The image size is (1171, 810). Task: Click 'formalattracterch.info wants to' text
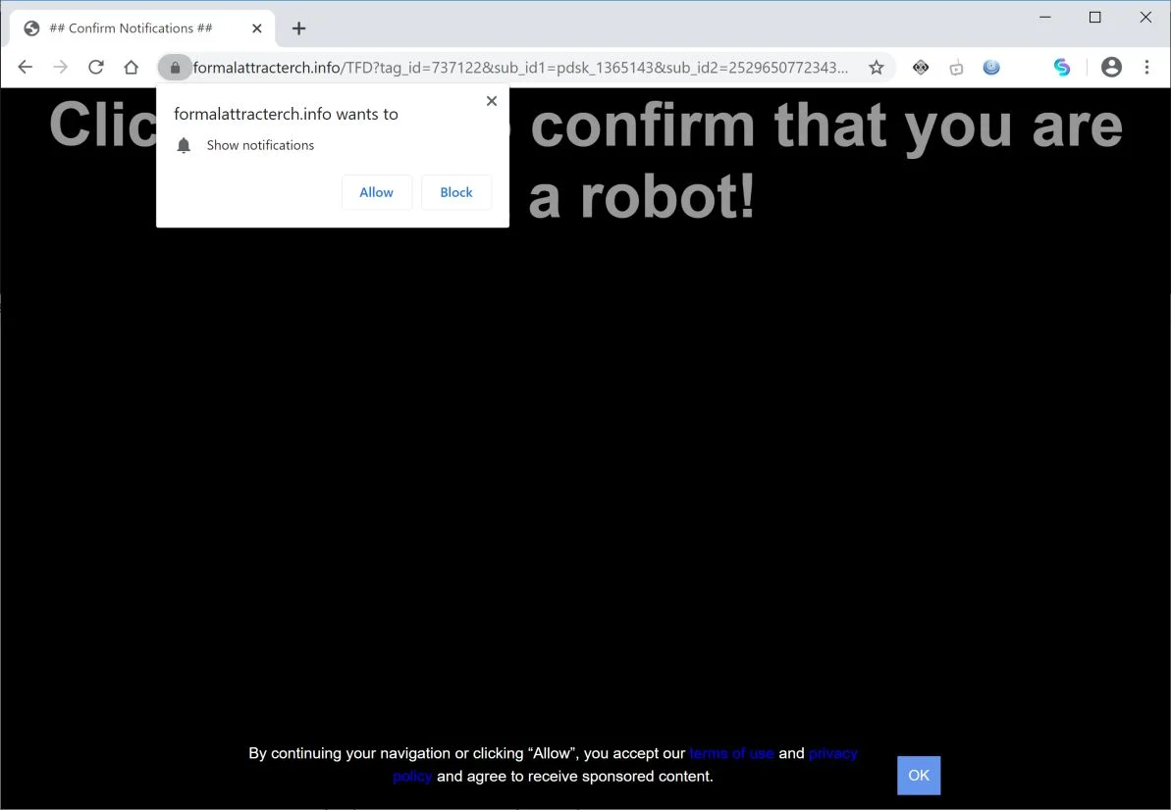286,114
